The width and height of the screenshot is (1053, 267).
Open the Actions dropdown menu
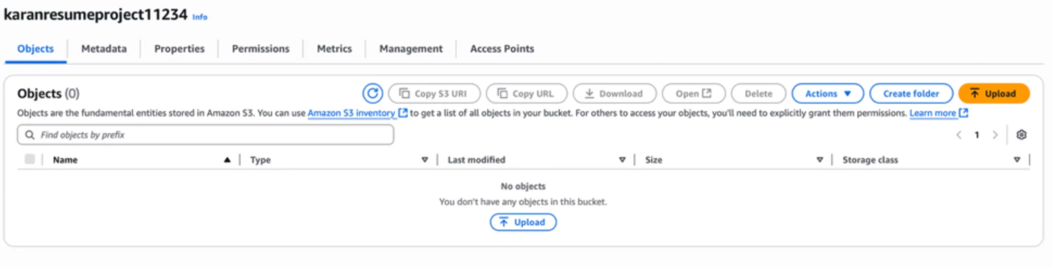coord(827,94)
